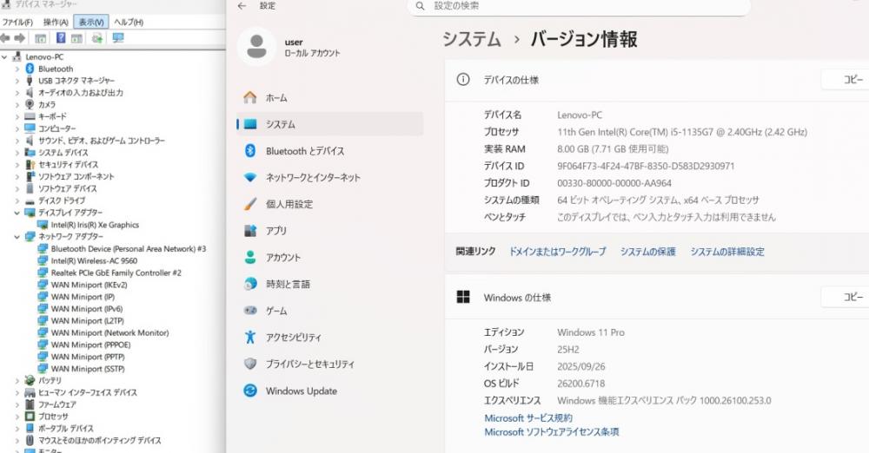Viewport: 869px width, 453px height.
Task: Open アプリ in Settings sidebar
Action: [329, 230]
